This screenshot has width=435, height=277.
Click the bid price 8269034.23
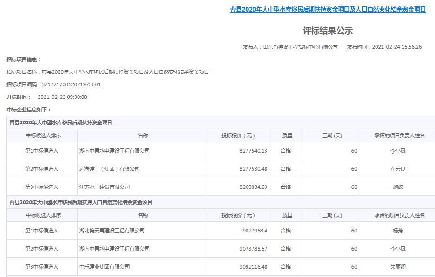pos(253,187)
